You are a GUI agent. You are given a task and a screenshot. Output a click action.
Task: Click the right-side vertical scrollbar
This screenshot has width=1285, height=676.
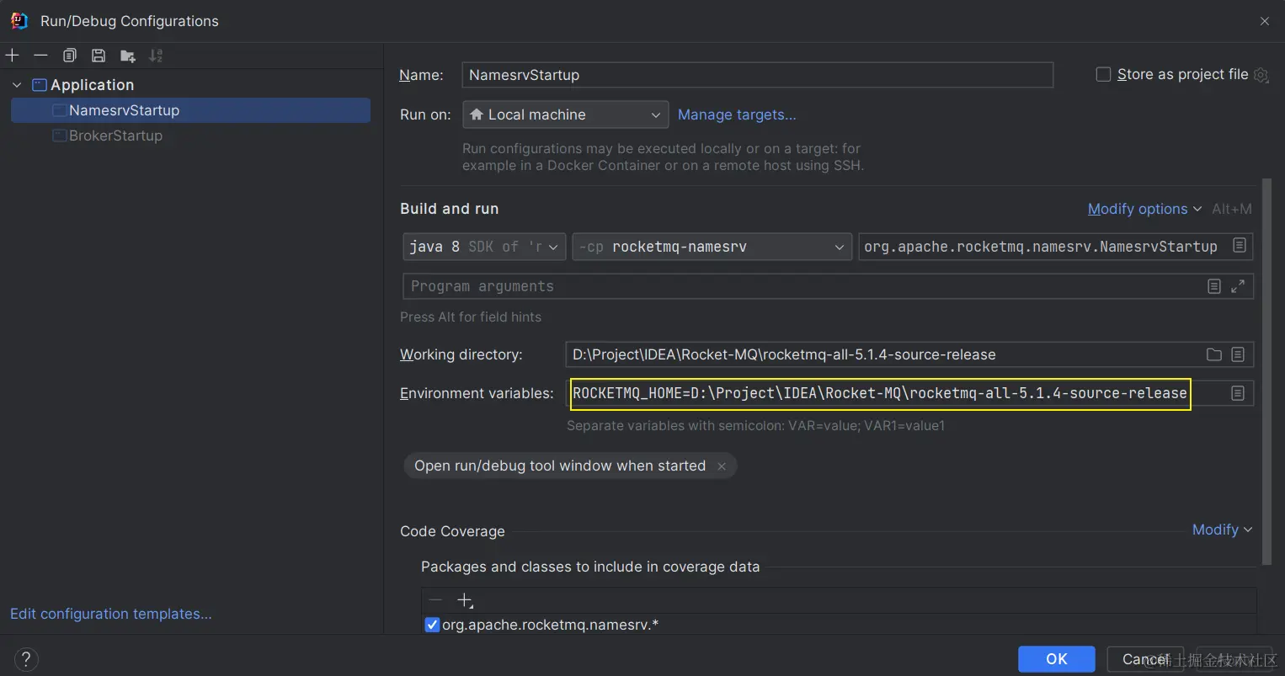pyautogui.click(x=1266, y=370)
